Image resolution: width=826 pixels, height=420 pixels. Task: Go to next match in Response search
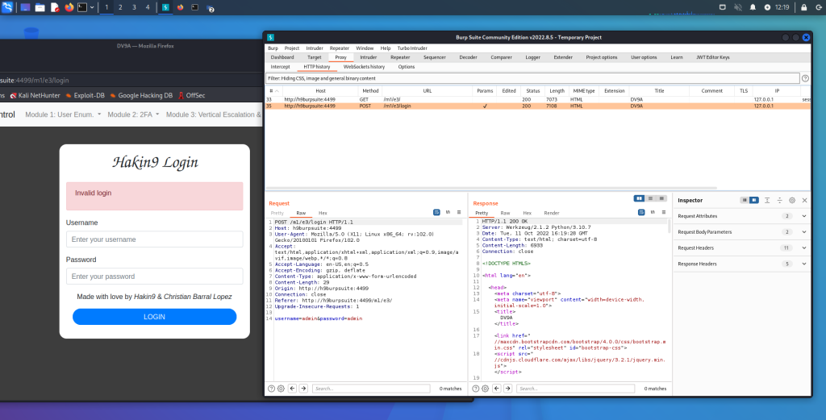pos(508,389)
